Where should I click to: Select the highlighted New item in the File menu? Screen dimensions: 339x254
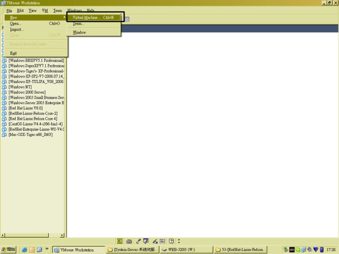point(36,17)
